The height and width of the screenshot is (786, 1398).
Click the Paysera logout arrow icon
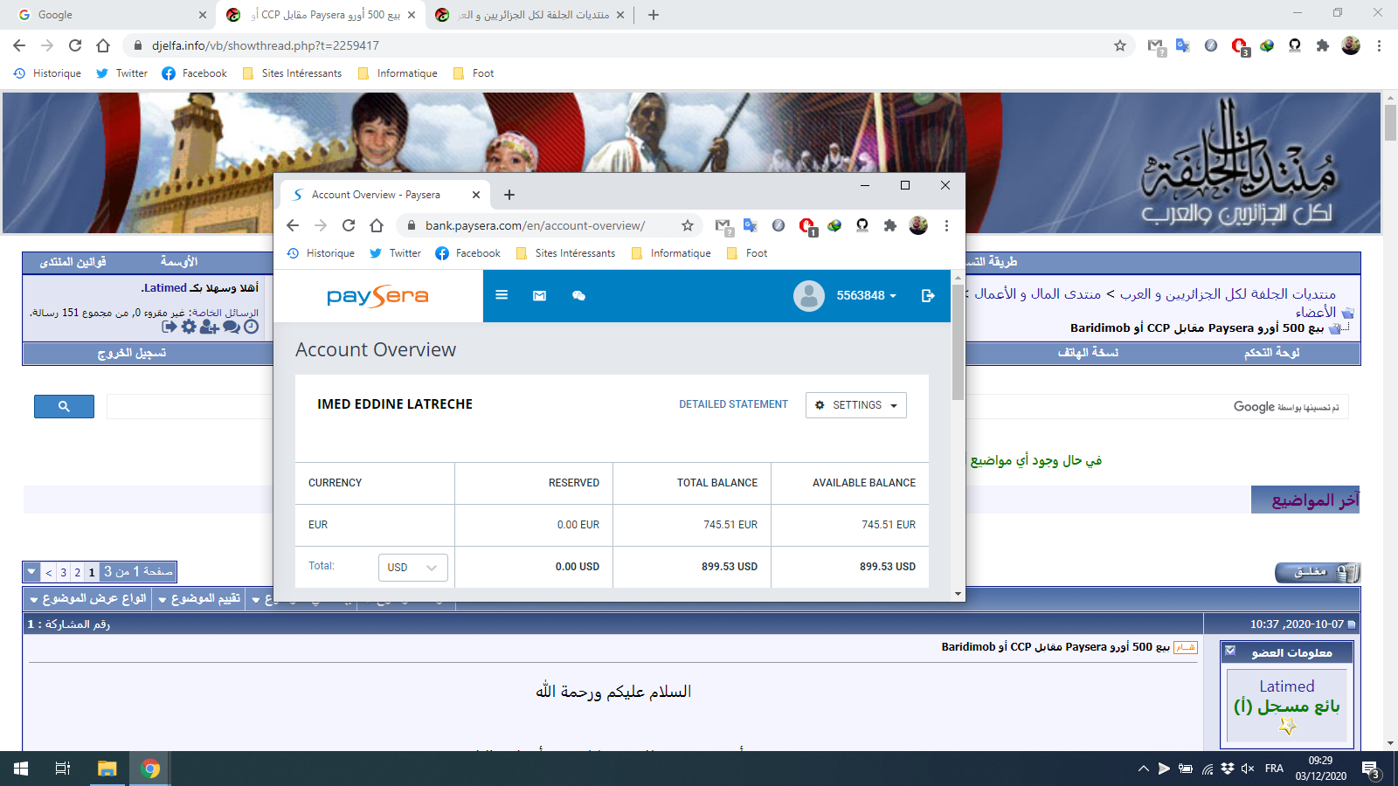tap(928, 296)
